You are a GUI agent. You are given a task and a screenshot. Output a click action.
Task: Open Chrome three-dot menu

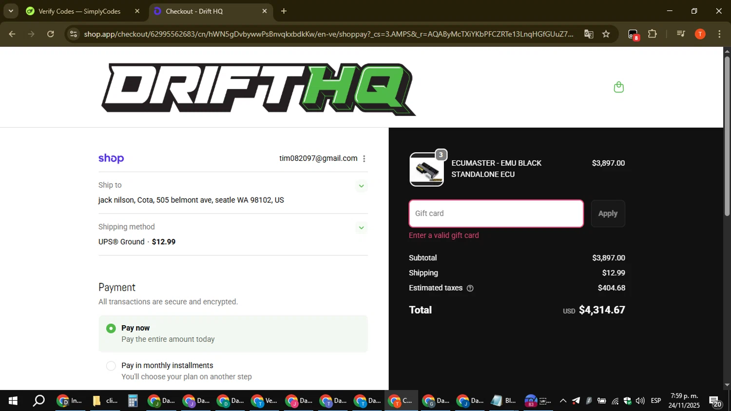click(x=719, y=34)
